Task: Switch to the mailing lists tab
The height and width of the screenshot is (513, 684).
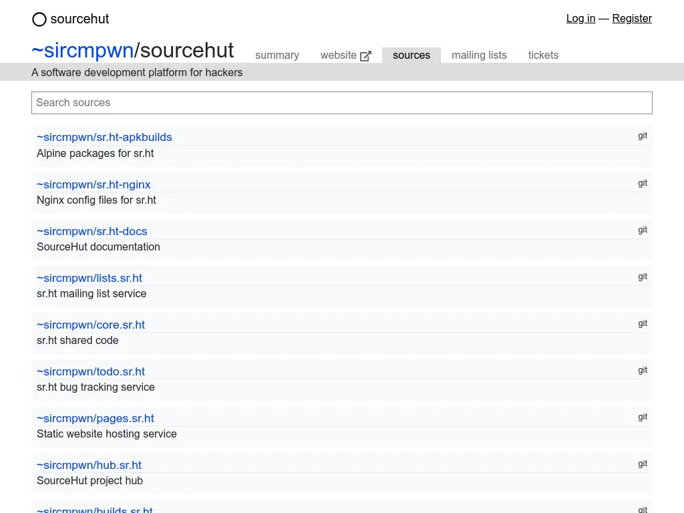Action: pos(479,55)
